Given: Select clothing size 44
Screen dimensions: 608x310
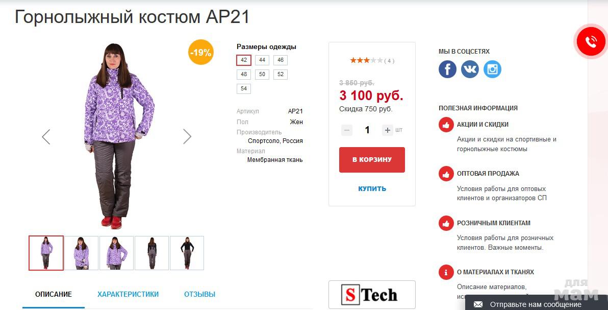Looking at the screenshot, I should tap(262, 60).
